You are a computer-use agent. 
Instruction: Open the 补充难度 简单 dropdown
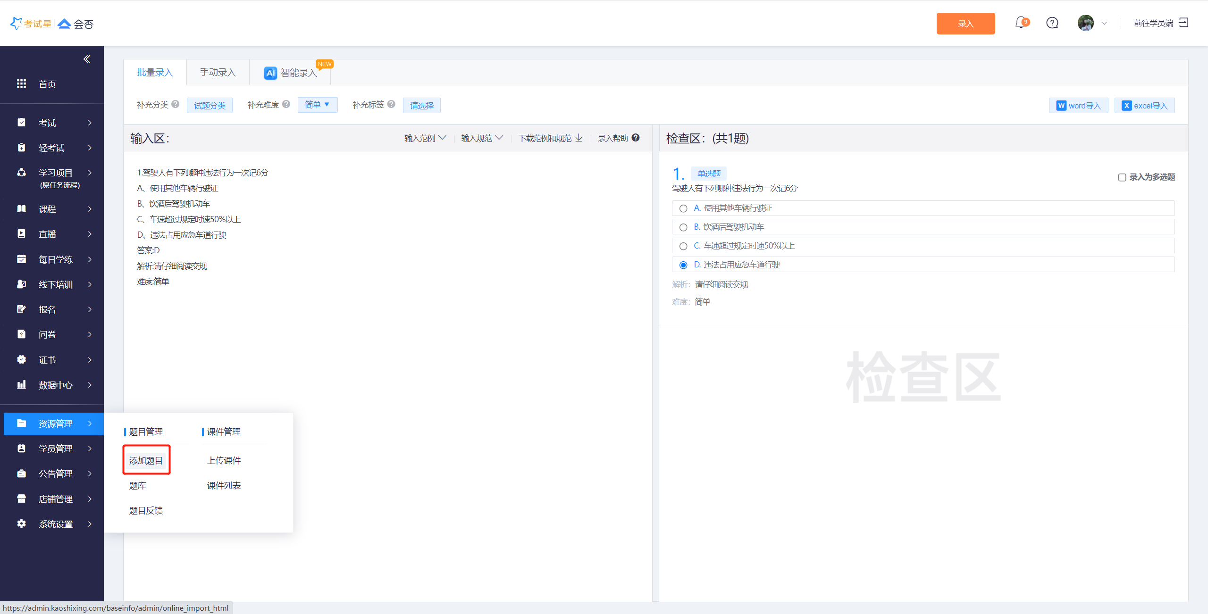coord(317,105)
